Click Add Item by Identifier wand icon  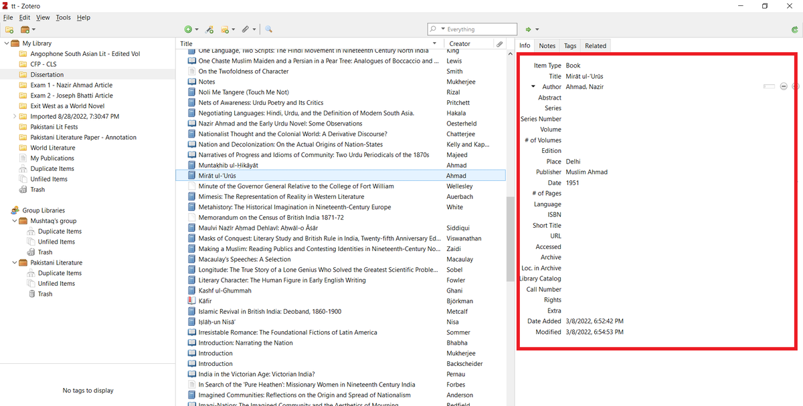(209, 29)
